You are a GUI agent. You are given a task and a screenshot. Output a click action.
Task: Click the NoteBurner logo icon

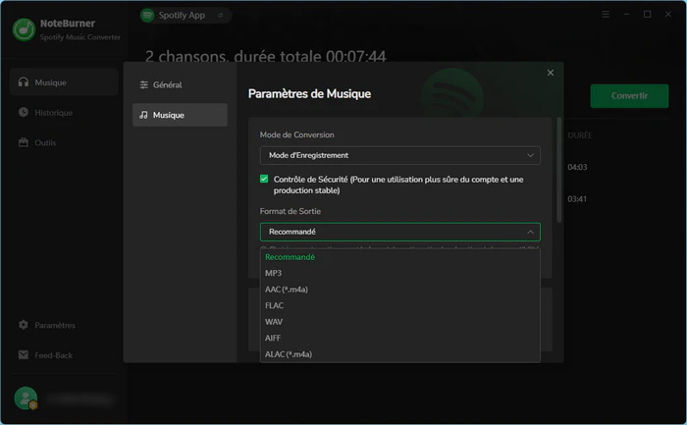(x=24, y=29)
